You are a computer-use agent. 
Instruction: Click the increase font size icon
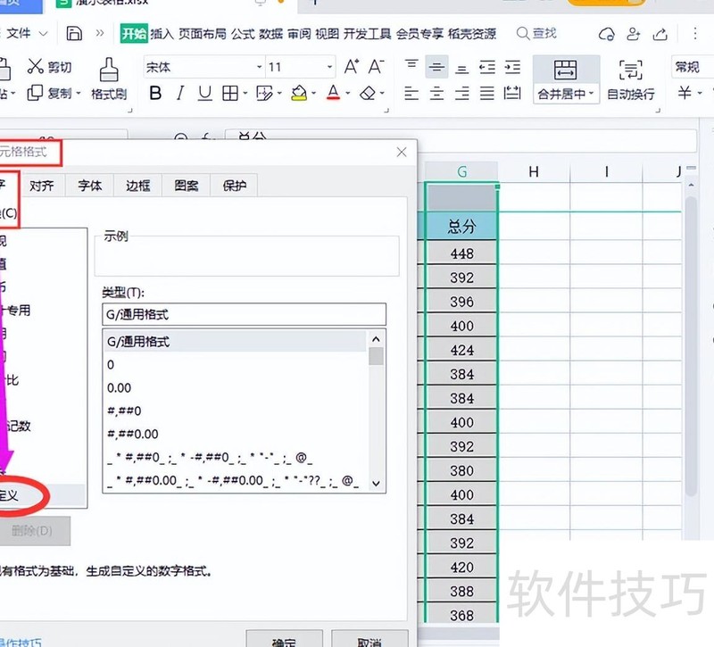352,67
